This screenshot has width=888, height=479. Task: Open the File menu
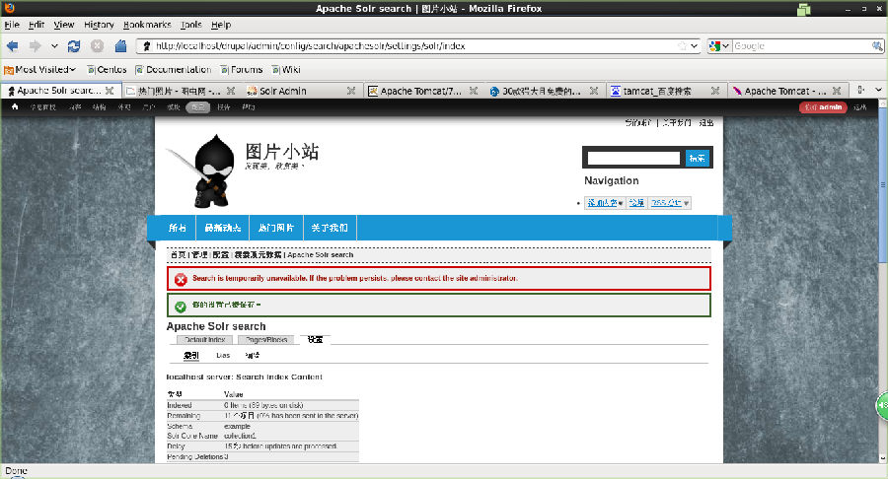pos(12,25)
